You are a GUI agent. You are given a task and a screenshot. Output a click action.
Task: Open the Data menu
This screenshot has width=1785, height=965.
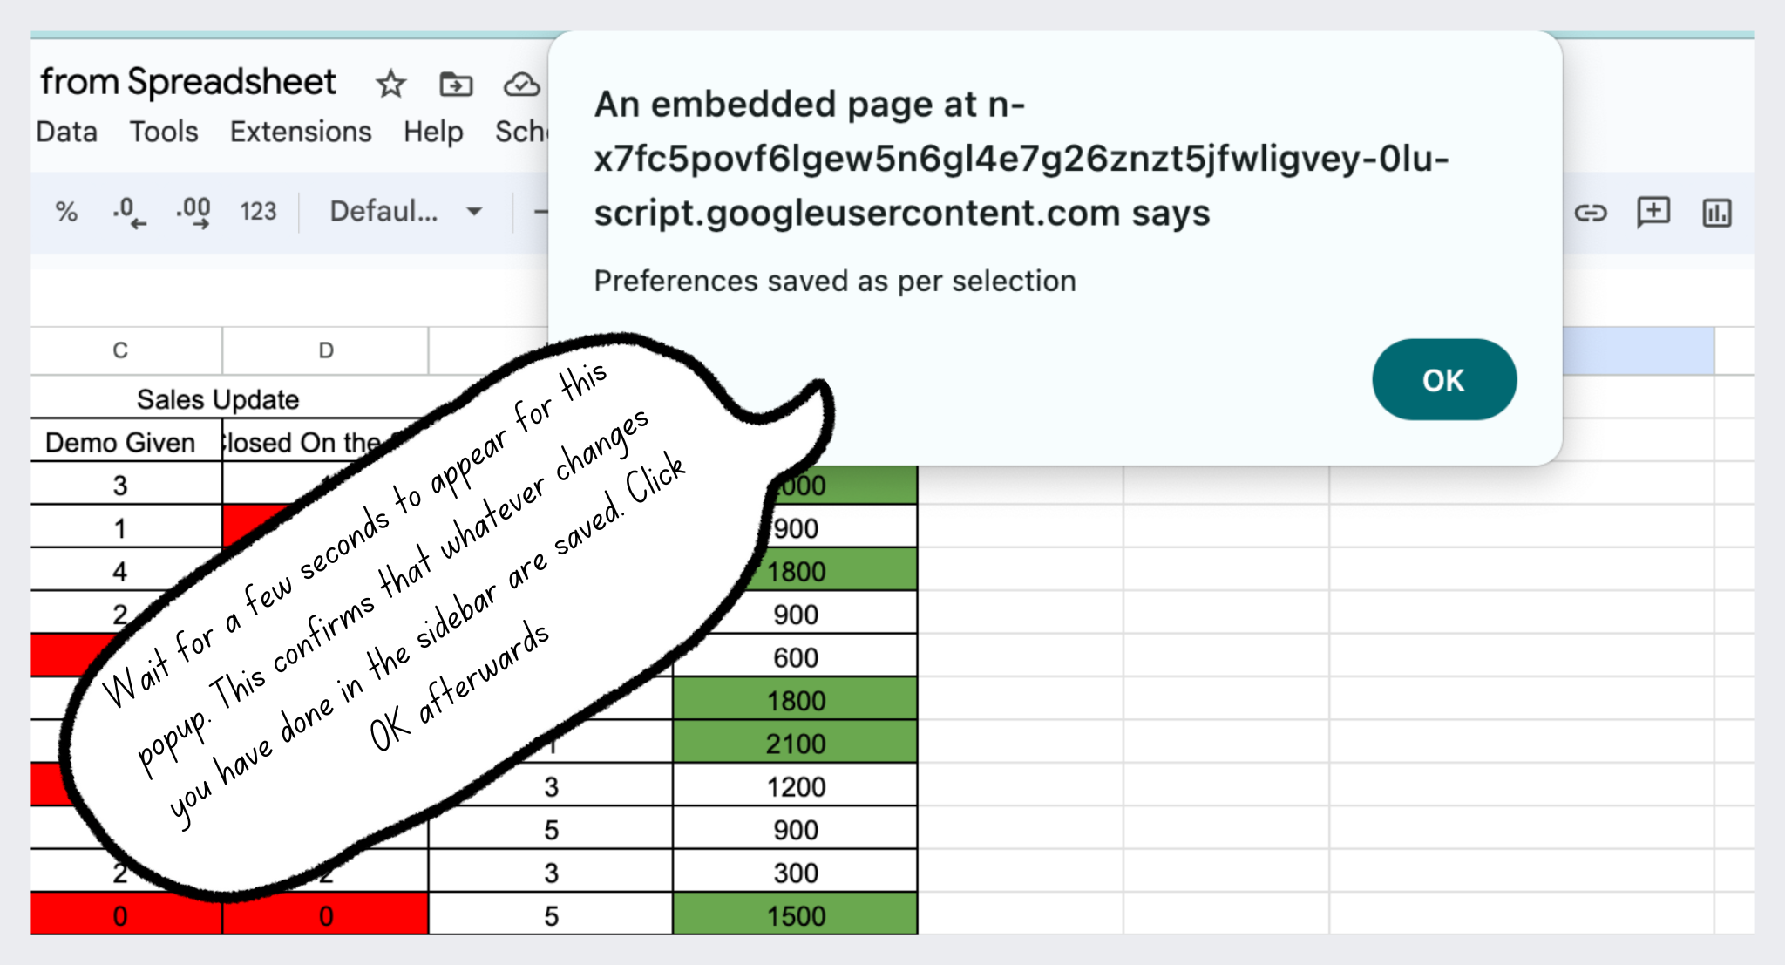pos(67,132)
